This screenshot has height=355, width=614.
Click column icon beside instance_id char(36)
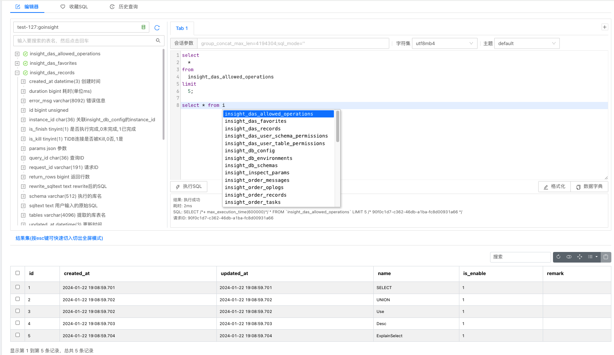(x=23, y=120)
